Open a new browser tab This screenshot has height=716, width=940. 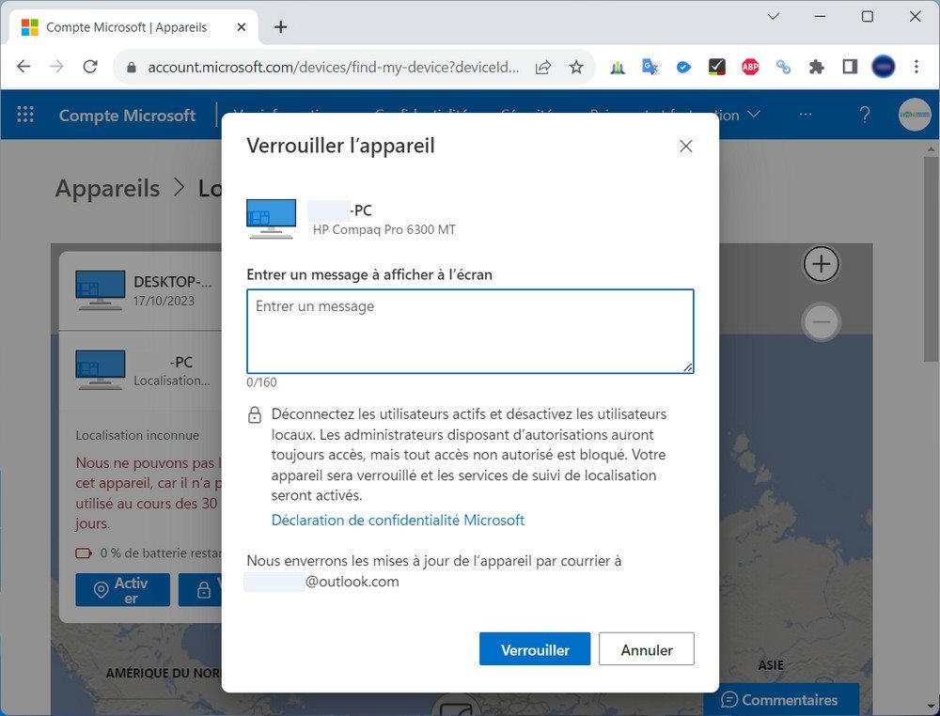coord(280,27)
